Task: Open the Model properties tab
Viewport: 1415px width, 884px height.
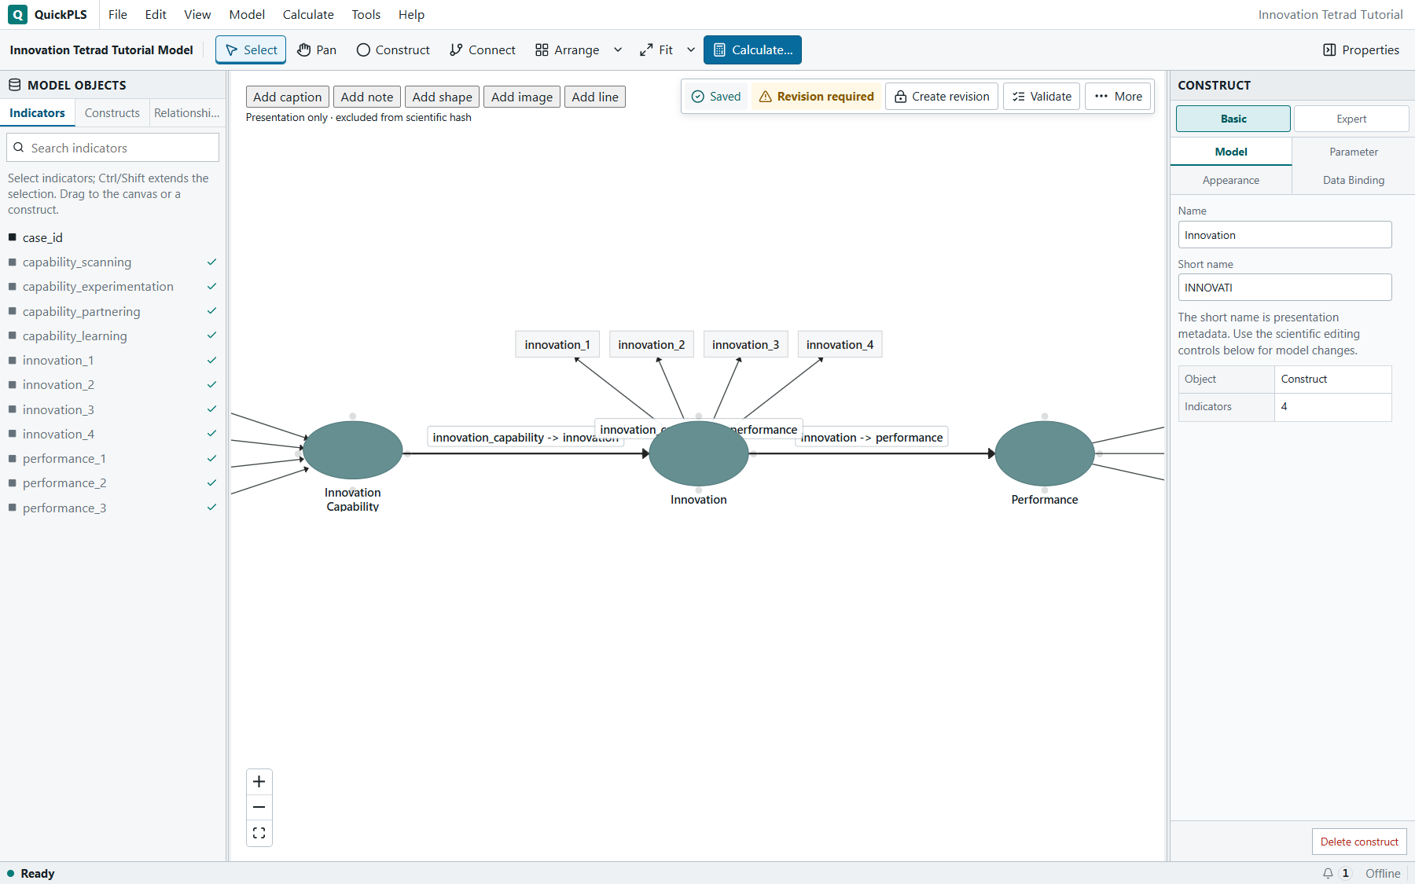Action: pos(1231,152)
